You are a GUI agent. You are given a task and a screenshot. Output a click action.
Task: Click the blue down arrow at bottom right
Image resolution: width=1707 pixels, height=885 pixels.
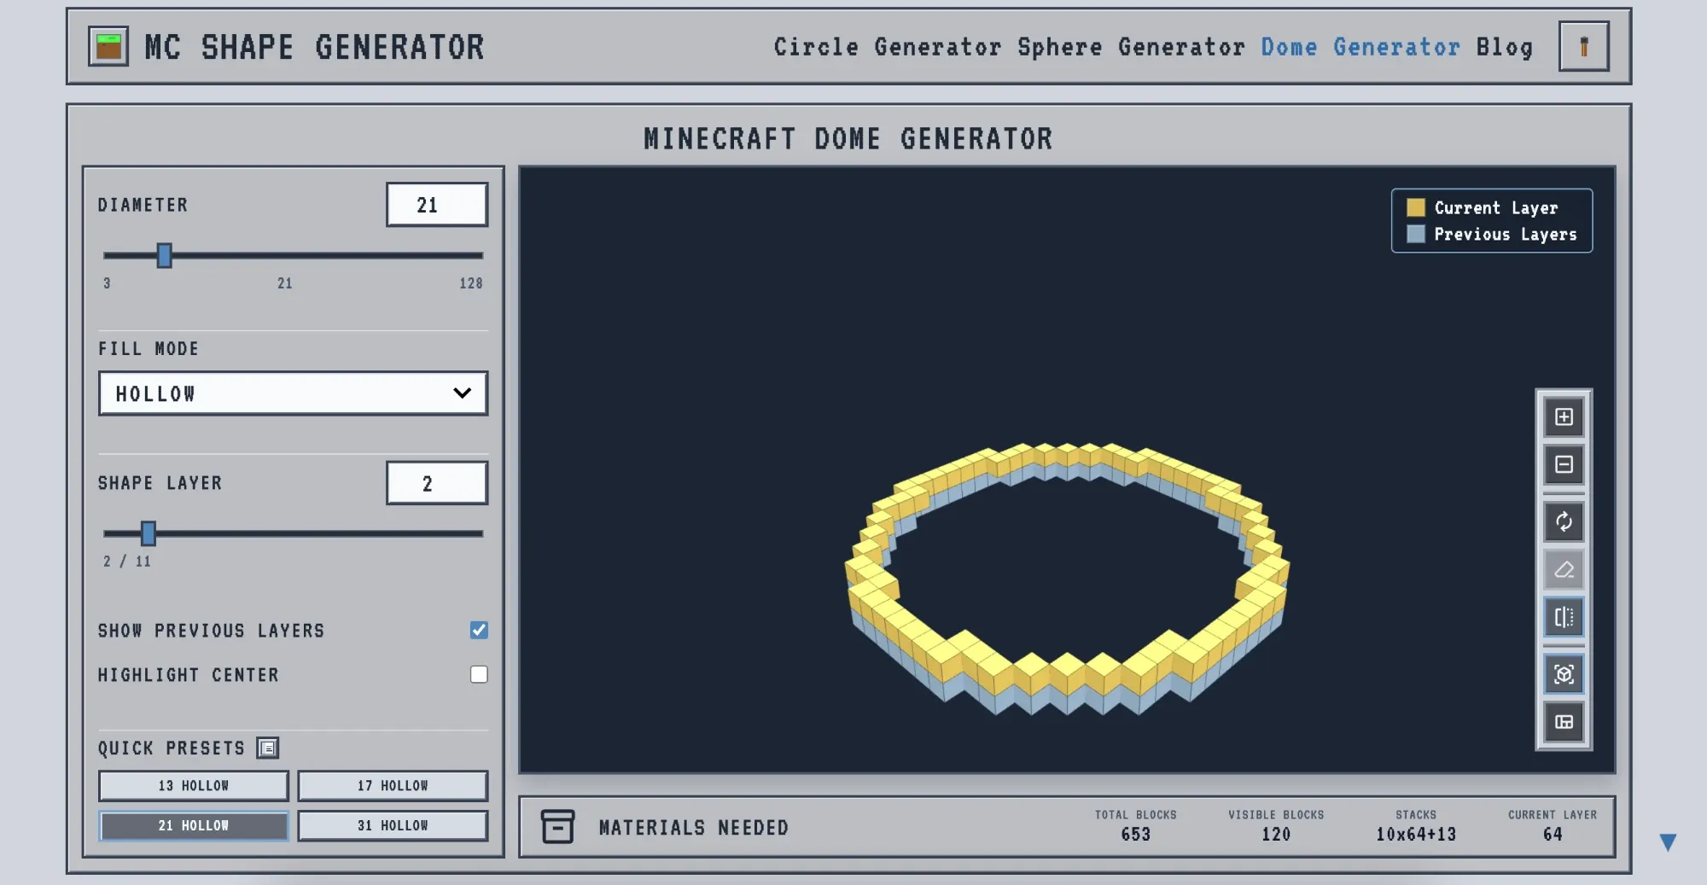pyautogui.click(x=1668, y=842)
